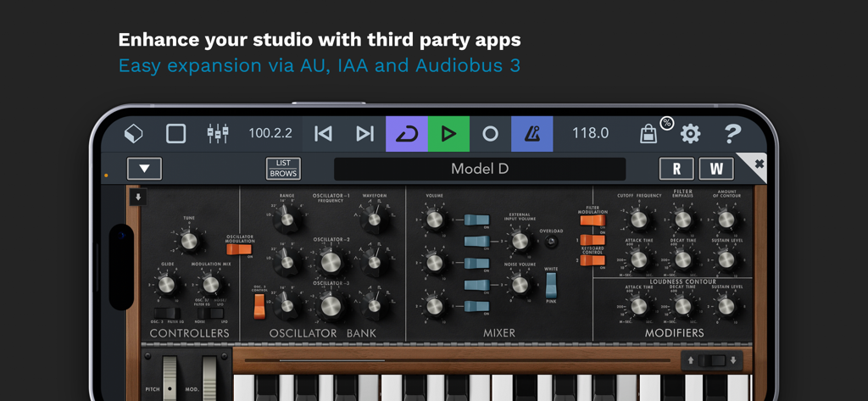Open the Model D preset selector
The width and height of the screenshot is (868, 401).
tap(480, 169)
